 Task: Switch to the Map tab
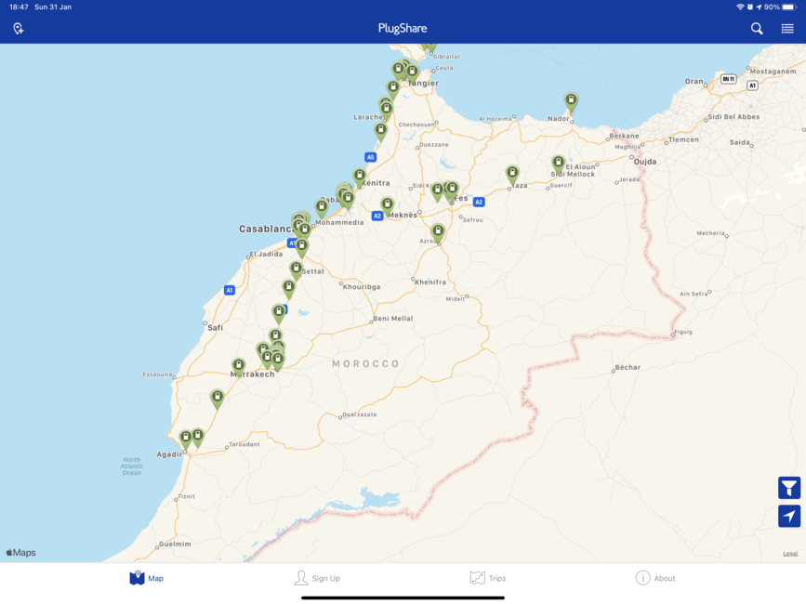coord(147,578)
